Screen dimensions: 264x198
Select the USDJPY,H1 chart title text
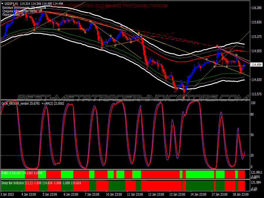click(11, 4)
